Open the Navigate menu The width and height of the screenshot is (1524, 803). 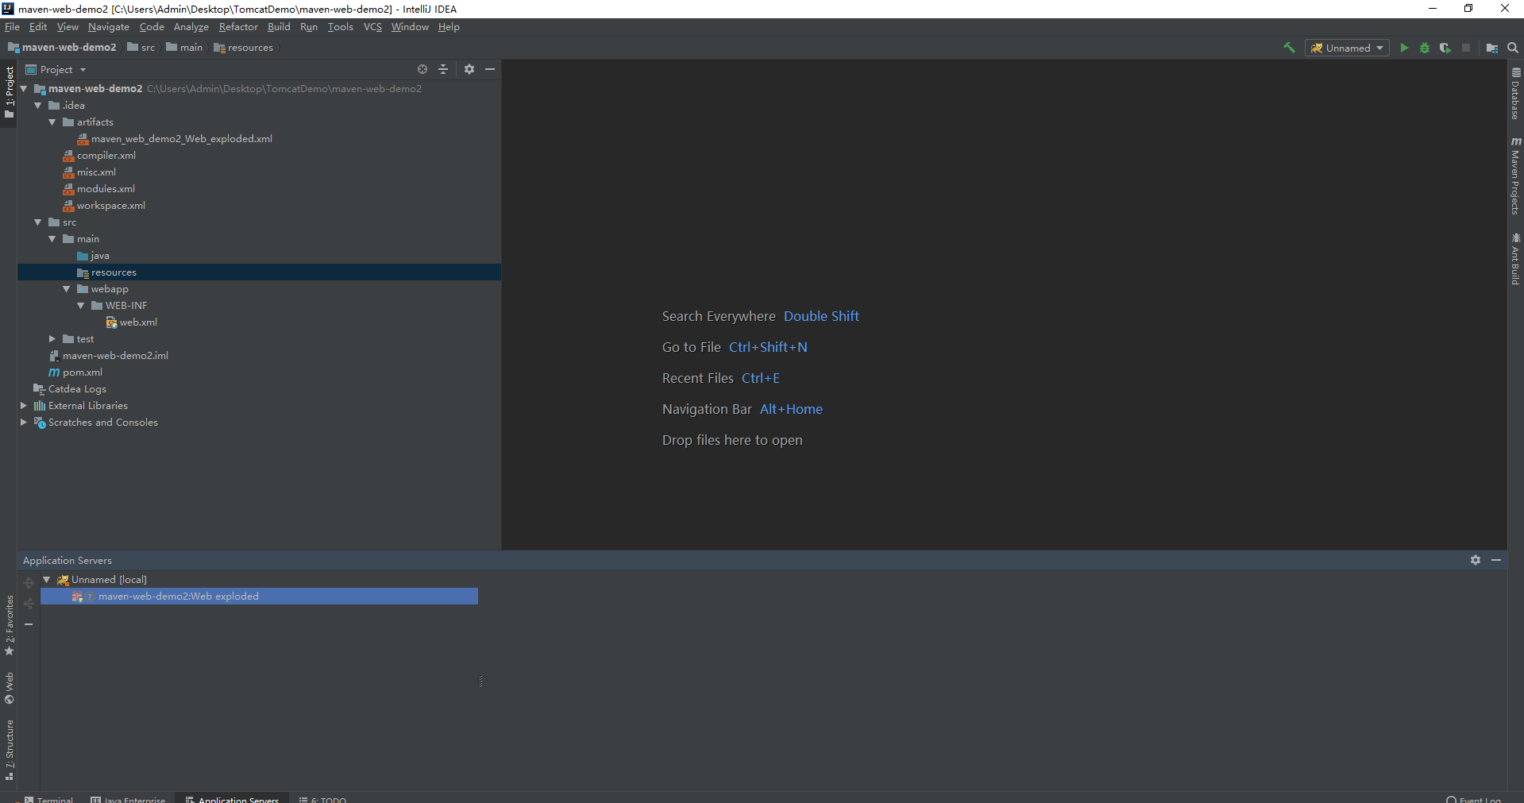(x=108, y=26)
